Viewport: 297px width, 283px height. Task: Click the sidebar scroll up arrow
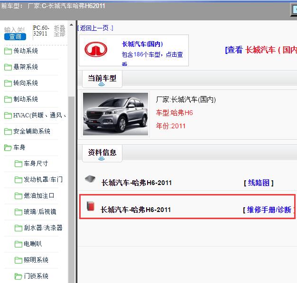(x=72, y=25)
